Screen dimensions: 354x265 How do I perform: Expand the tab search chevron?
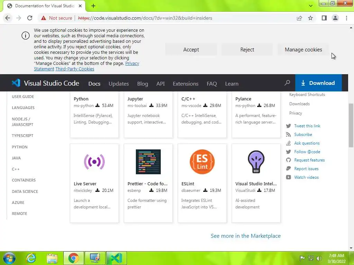coord(311,6)
